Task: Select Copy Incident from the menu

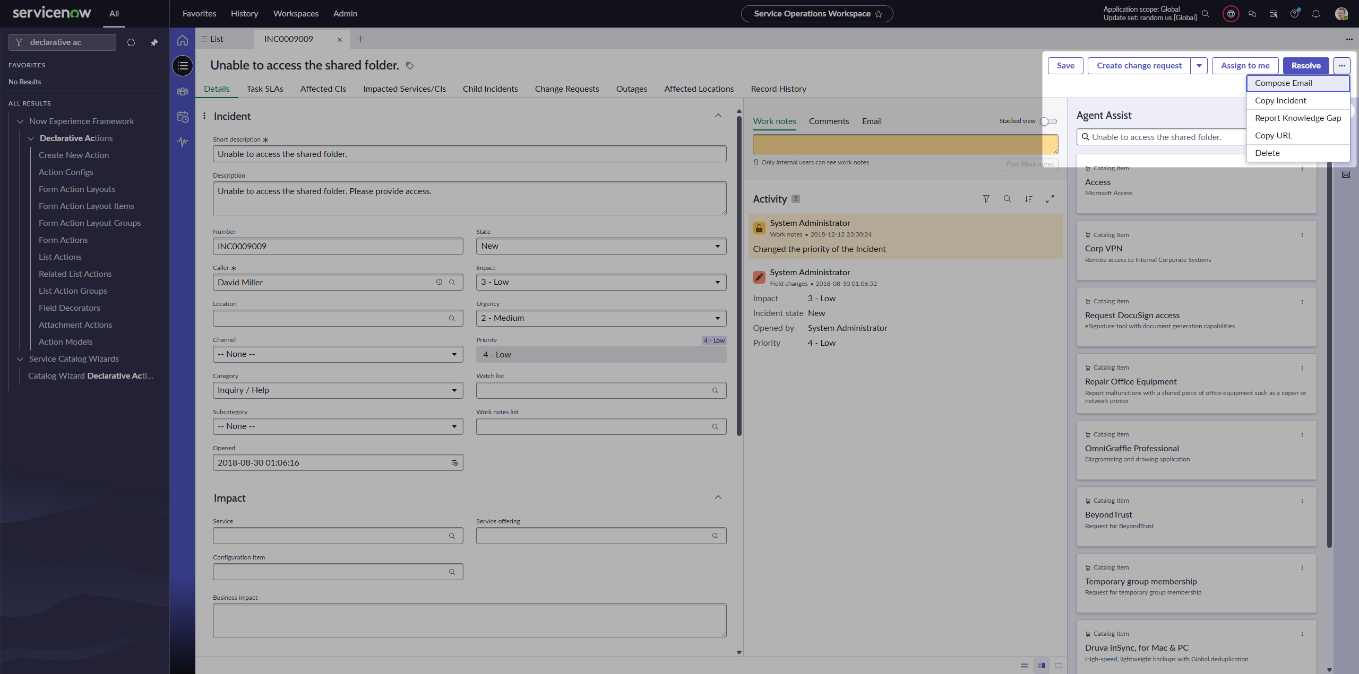Action: (1280, 101)
